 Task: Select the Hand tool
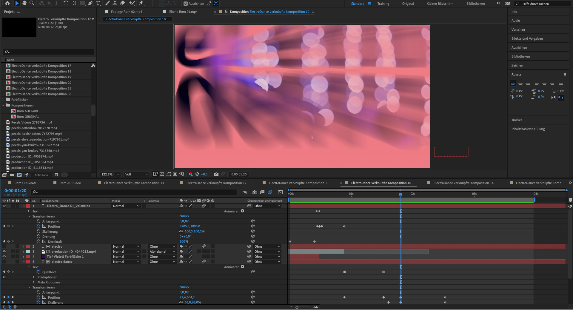click(x=24, y=3)
